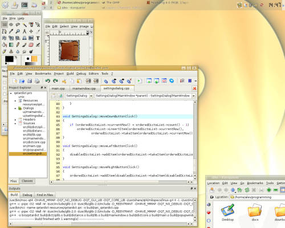Select src/main.cpp in Project Explorer
Viewport: 285px width, 228px height.
32,146
